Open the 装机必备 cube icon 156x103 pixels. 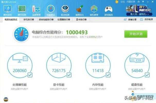click(94, 9)
